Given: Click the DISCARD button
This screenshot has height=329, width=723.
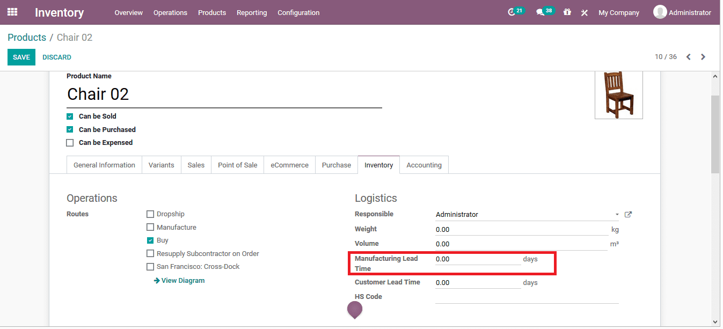Looking at the screenshot, I should tap(57, 57).
